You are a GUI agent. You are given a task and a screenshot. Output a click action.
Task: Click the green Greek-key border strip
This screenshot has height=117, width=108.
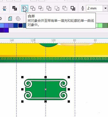tap(54, 60)
